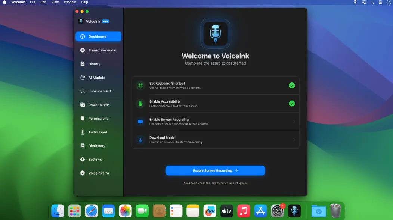The image size is (393, 220).
Task: Click the Audio Input microphone icon
Action: [x=83, y=132]
